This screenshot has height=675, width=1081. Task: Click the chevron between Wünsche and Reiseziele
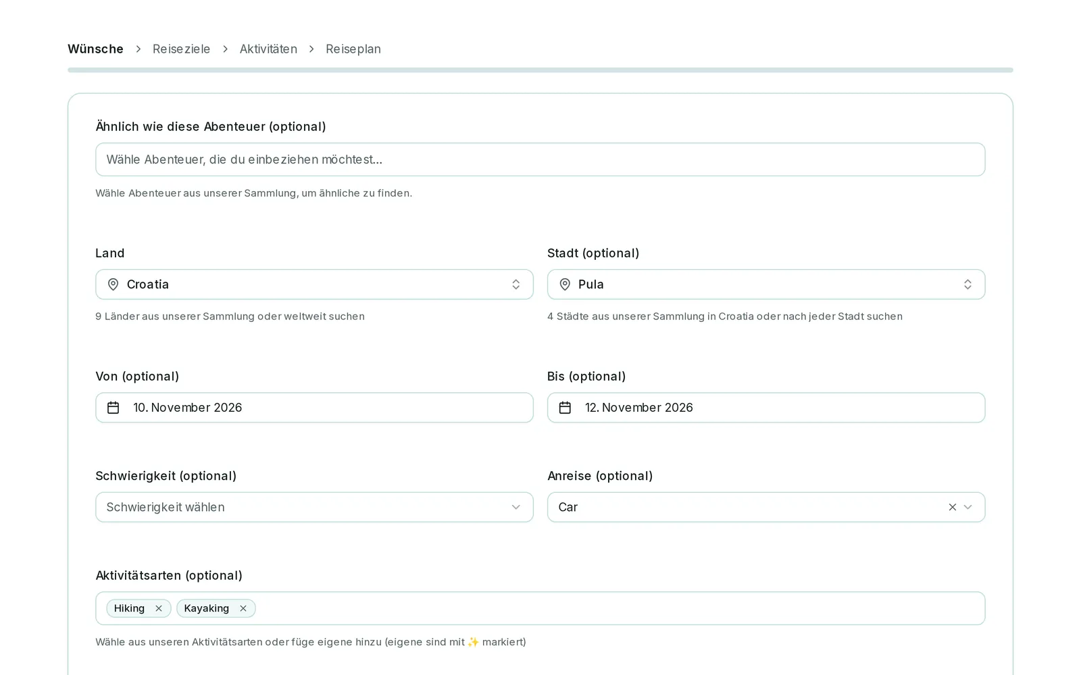pos(139,49)
